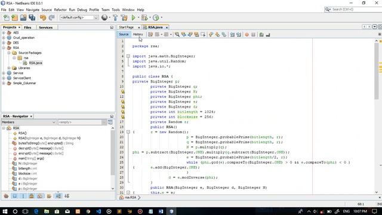The image size is (382, 215).
Task: Click the Open Project toolbar icon
Action: click(23, 17)
